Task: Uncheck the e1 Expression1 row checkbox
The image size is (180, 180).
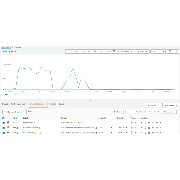Action: (4, 123)
